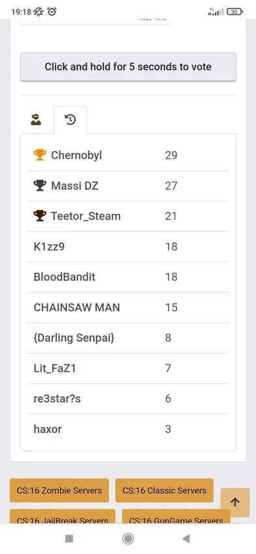Select the {Darling Senpai} player row
The height and width of the screenshot is (554, 256).
click(x=128, y=338)
